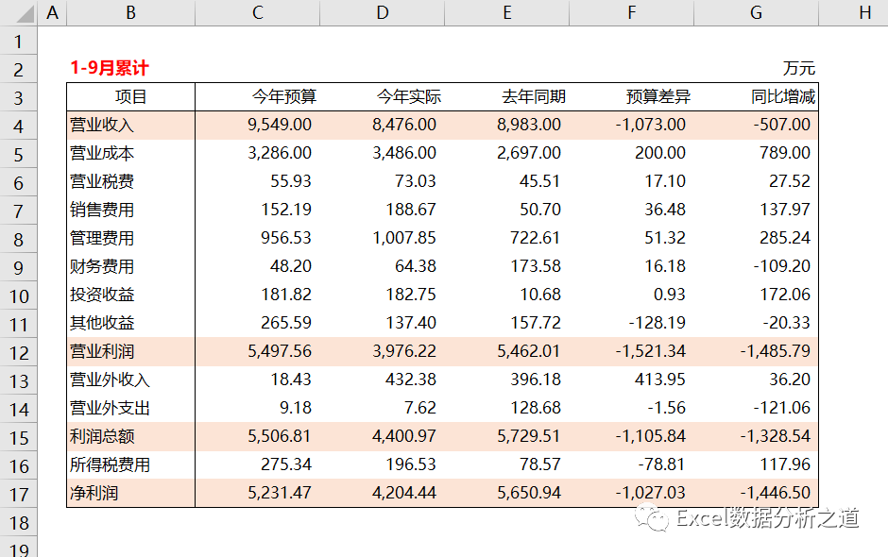Click the '项目' header cell
The width and height of the screenshot is (888, 557).
coord(130,97)
